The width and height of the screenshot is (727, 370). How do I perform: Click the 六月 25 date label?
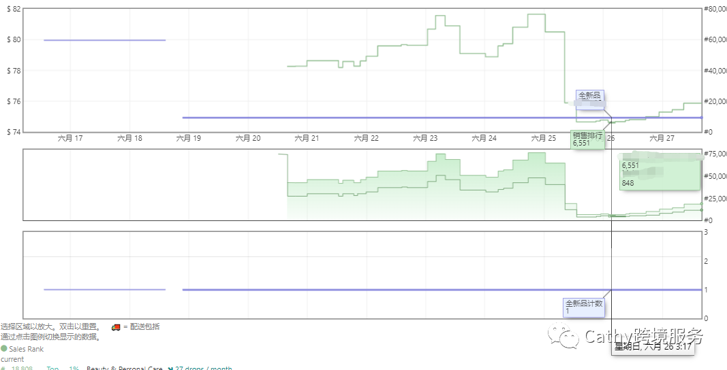click(544, 138)
